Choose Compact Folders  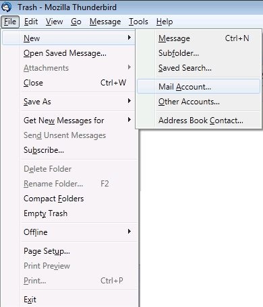[x=69, y=199]
